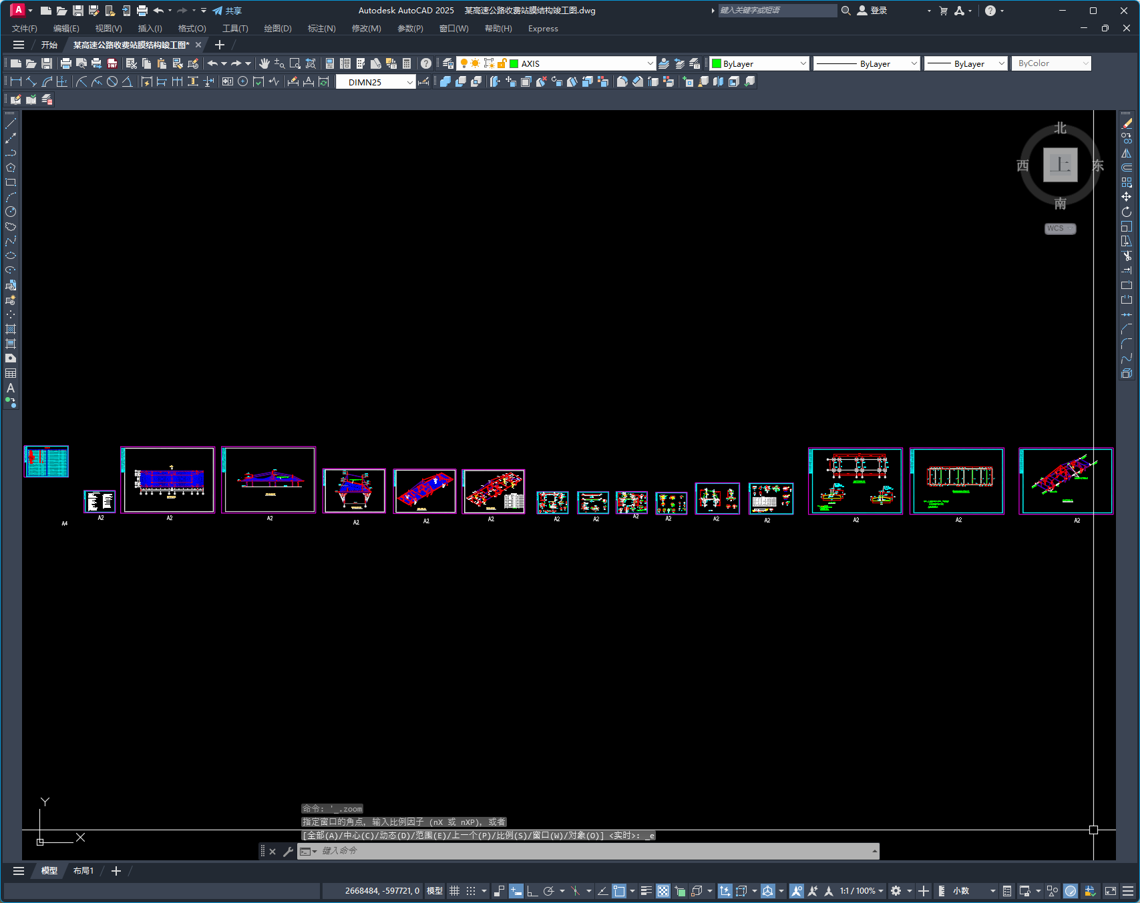Click the Erase tool in modify toolbar
1140x903 pixels.
coord(1127,123)
